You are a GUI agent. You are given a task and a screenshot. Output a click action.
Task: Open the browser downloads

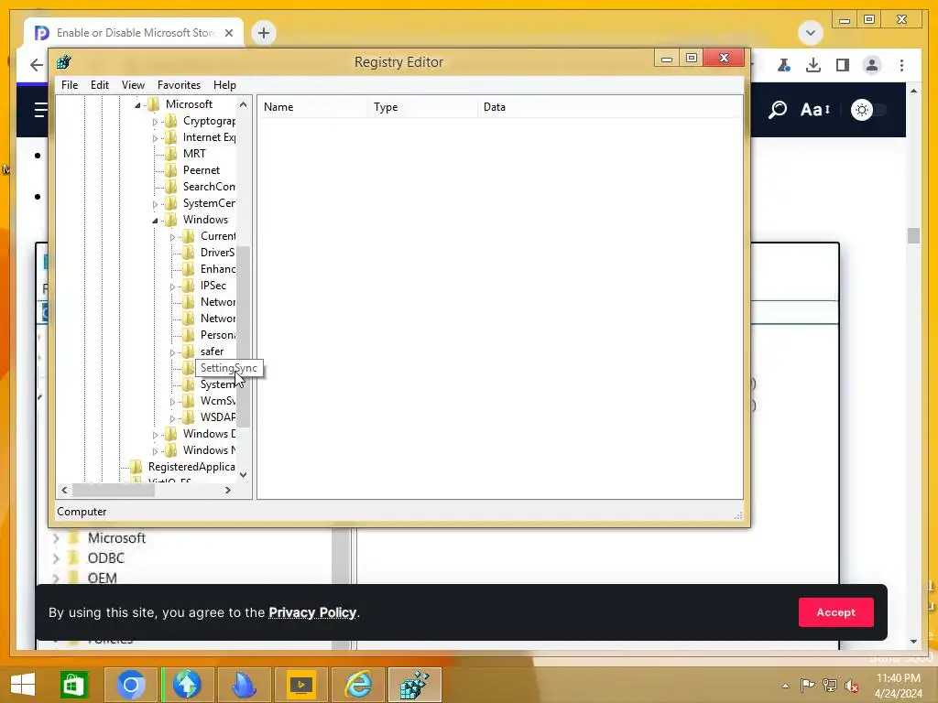pyautogui.click(x=813, y=65)
